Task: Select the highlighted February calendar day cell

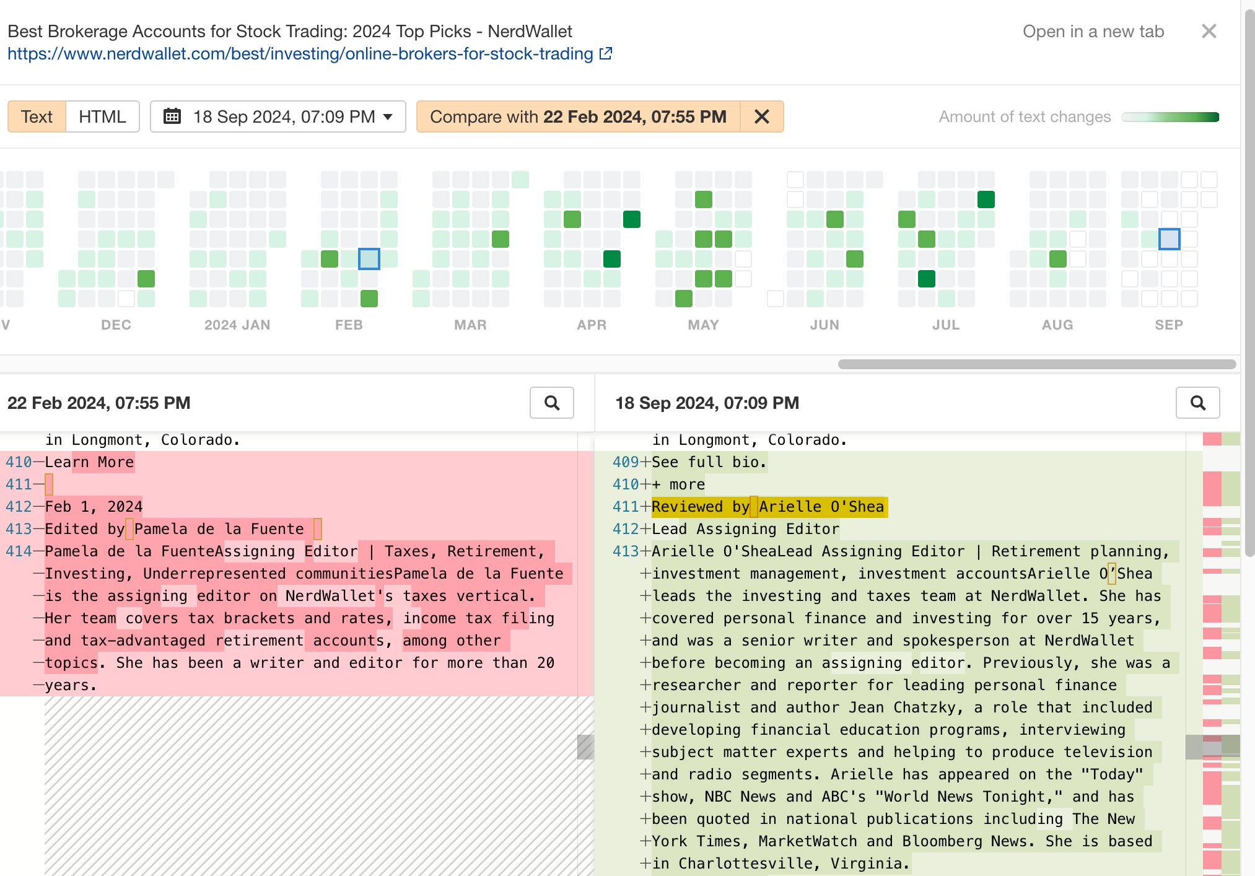Action: pos(369,259)
